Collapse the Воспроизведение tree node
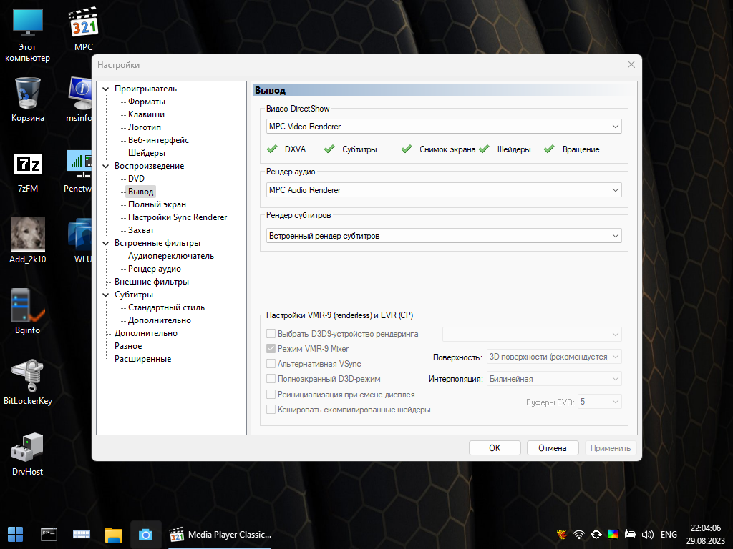The height and width of the screenshot is (549, 733). pos(106,166)
